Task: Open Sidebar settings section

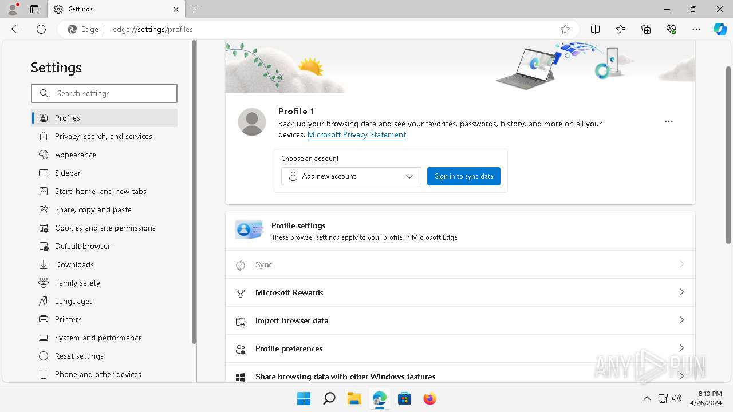Action: [x=104, y=173]
